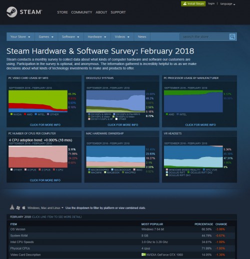
Task: Open the language dropdown
Action: coord(227,4)
